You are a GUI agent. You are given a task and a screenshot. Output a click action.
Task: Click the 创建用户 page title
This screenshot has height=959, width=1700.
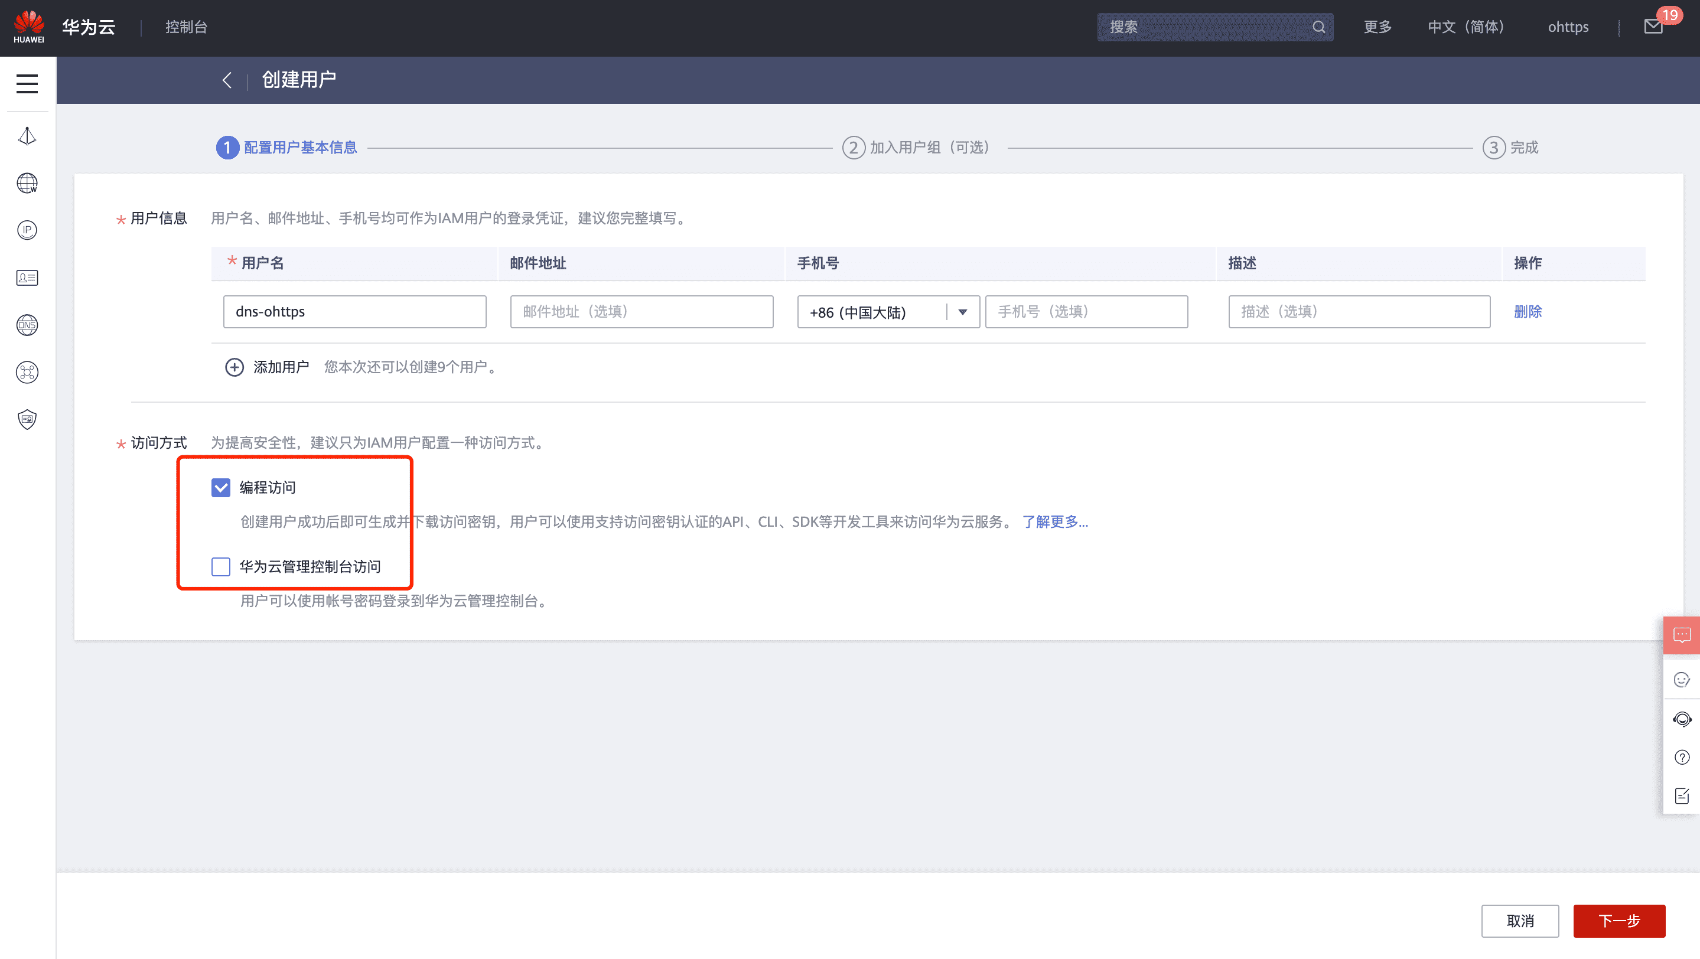pyautogui.click(x=299, y=80)
